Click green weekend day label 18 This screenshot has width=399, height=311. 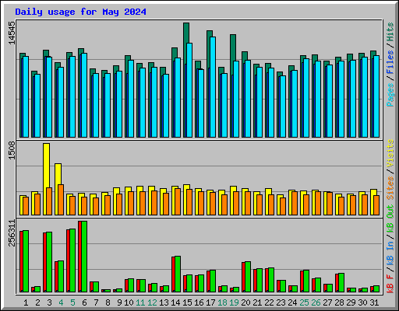pyautogui.click(x=222, y=302)
